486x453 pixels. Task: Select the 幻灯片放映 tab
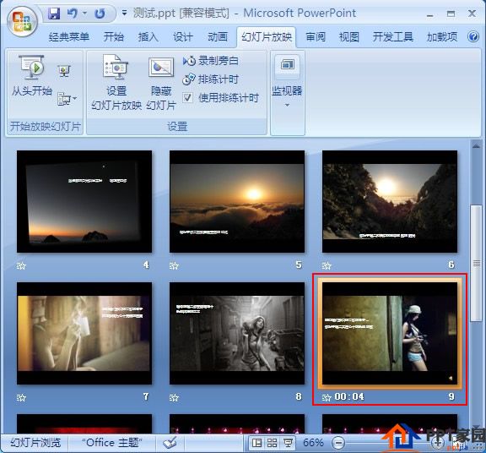[x=267, y=37]
